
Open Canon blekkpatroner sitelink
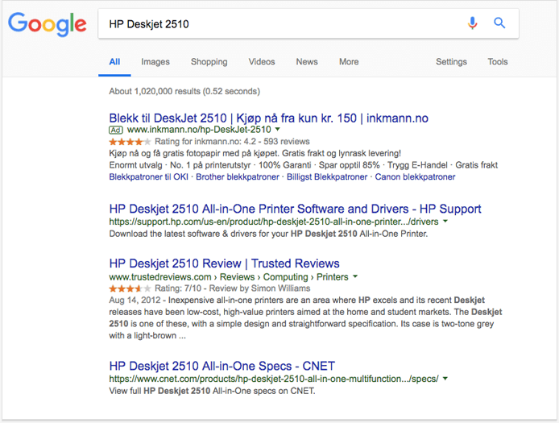pos(415,177)
